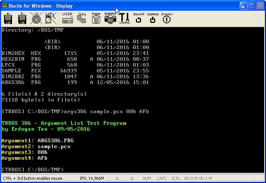Click the Bochs icon in title bar

pyautogui.click(x=5, y=5)
